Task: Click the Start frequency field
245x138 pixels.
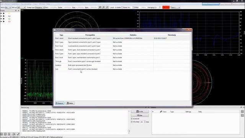Action: pyautogui.click(x=53, y=7)
